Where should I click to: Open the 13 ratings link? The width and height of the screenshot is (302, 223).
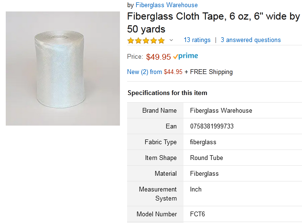(197, 40)
